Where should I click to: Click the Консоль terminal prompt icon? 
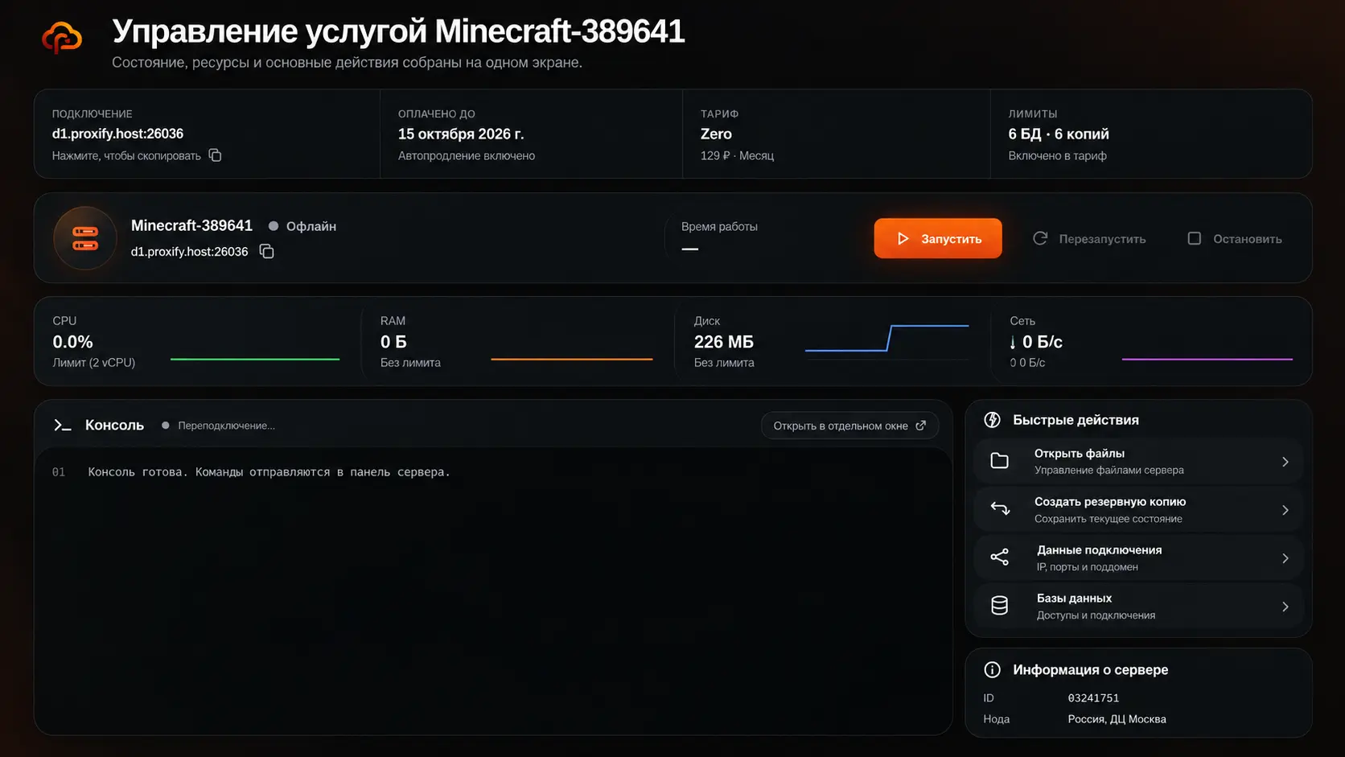point(63,425)
